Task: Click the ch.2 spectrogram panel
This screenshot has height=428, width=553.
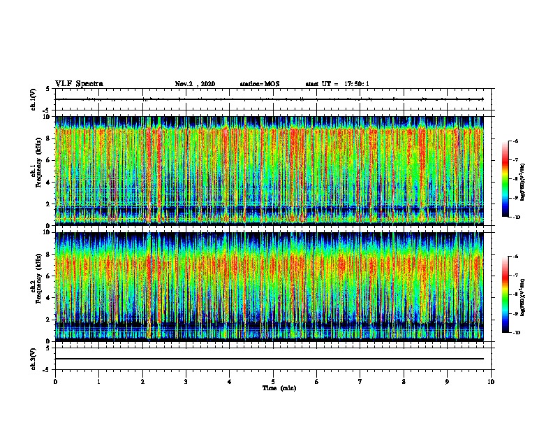Action: 270,287
